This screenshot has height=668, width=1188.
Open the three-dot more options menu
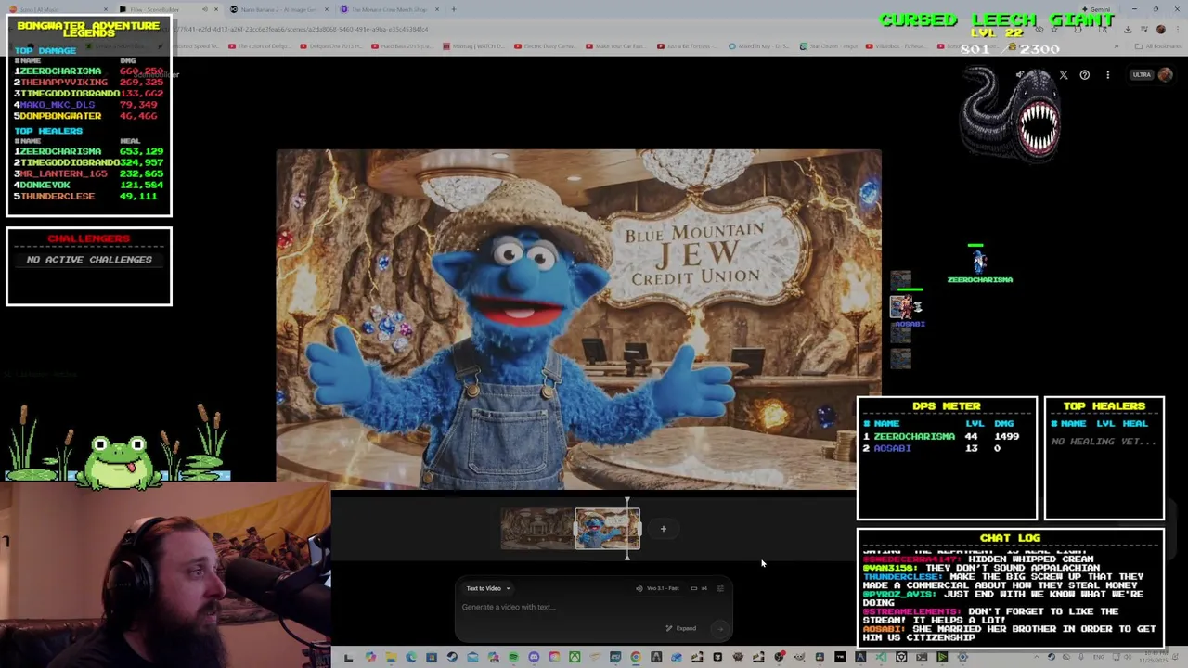pyautogui.click(x=1107, y=75)
